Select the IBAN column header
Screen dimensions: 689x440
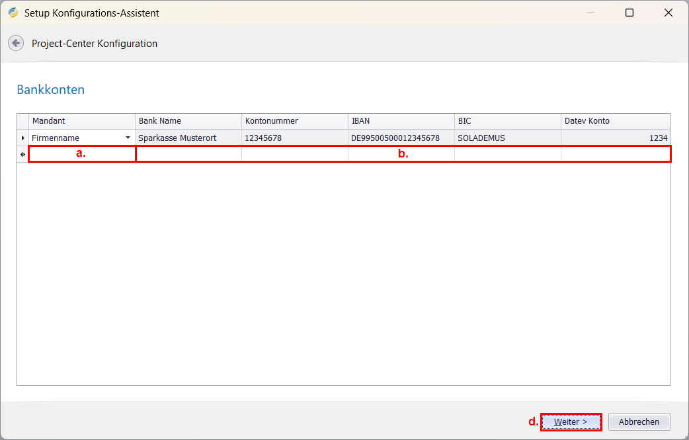click(401, 121)
